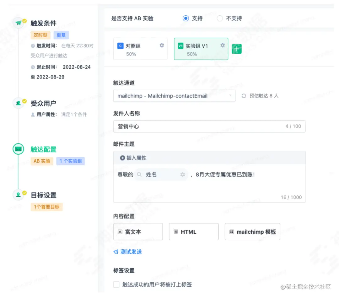Click the 姓名 attribute placeholder tag
The height and width of the screenshot is (298, 339).
[161, 174]
